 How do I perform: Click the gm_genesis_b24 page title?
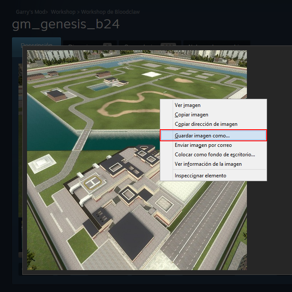[x=66, y=24]
